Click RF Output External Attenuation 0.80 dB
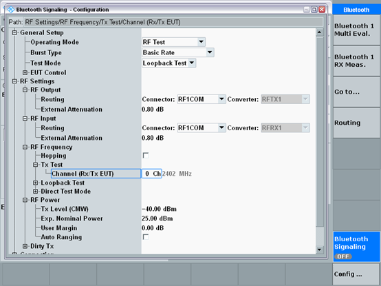Viewport: 381px width, 286px height. pos(153,110)
